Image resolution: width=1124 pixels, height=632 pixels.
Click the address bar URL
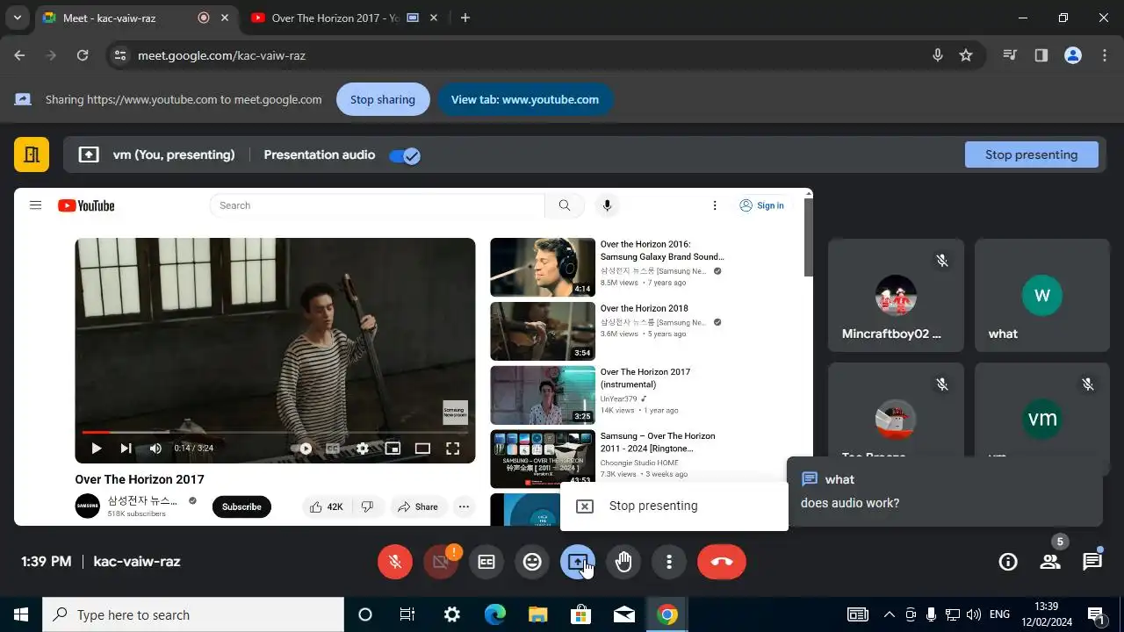(x=221, y=55)
